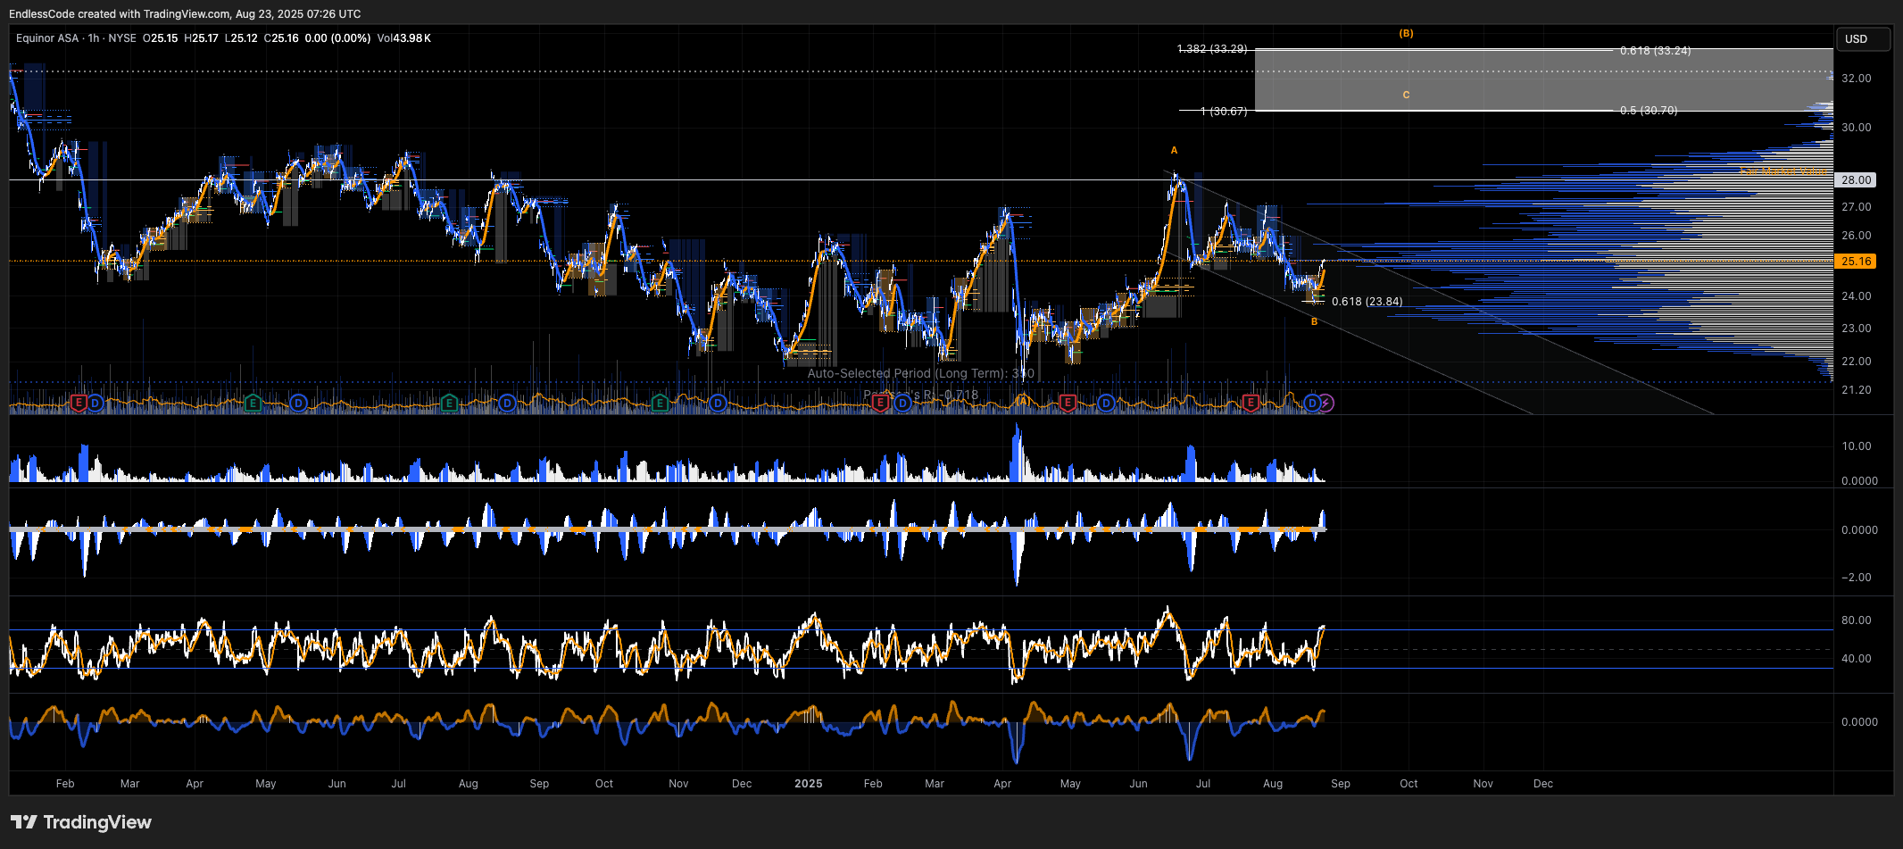Open the green earnings marker of late July 2024
The width and height of the screenshot is (1903, 849).
pos(449,404)
